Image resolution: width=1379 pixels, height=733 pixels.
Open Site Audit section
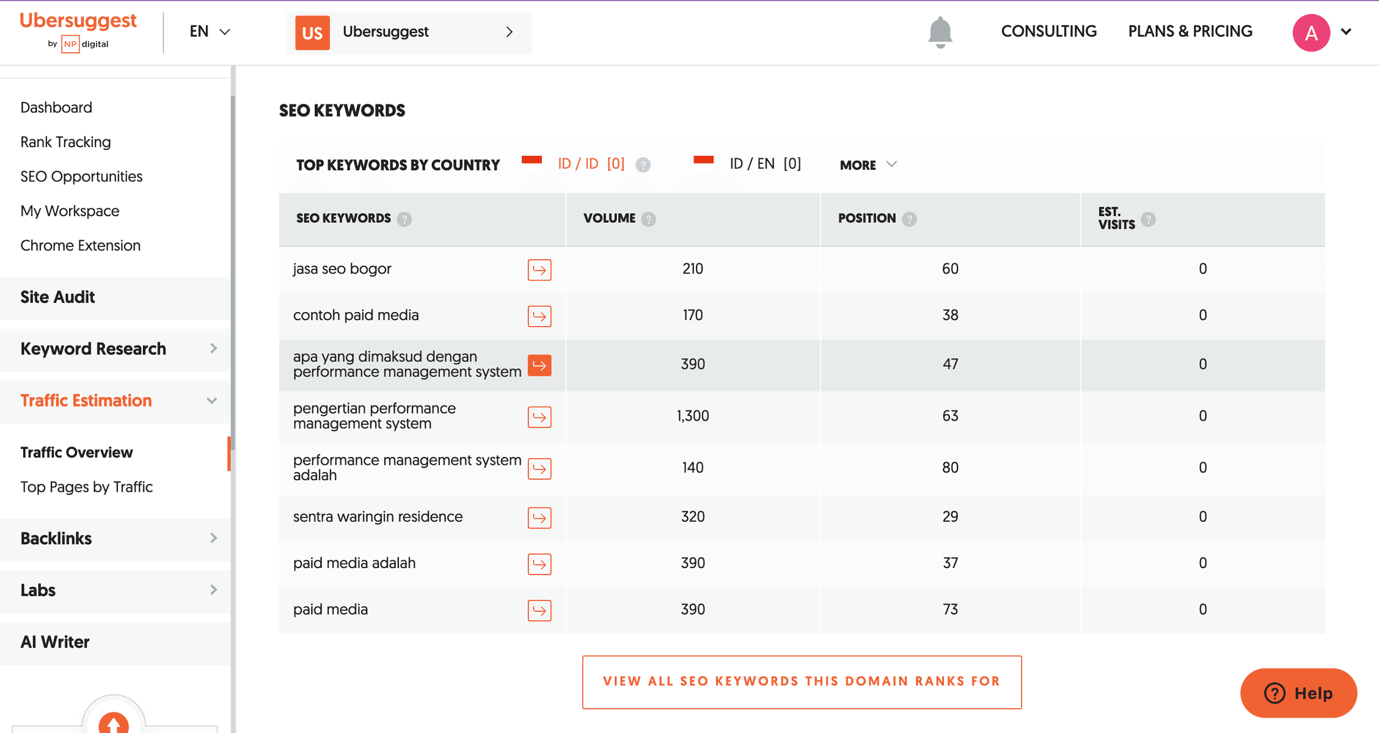point(115,297)
